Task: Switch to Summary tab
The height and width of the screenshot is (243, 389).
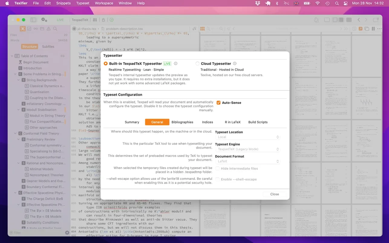Action: [x=132, y=122]
